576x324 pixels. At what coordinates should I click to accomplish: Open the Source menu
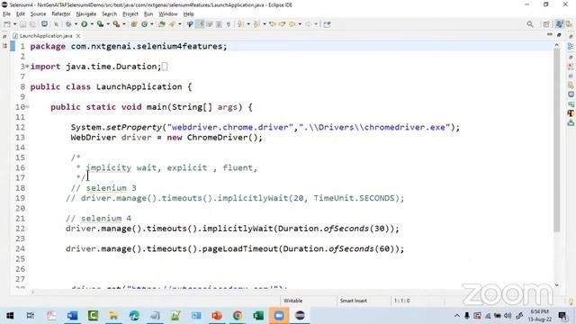click(x=38, y=14)
